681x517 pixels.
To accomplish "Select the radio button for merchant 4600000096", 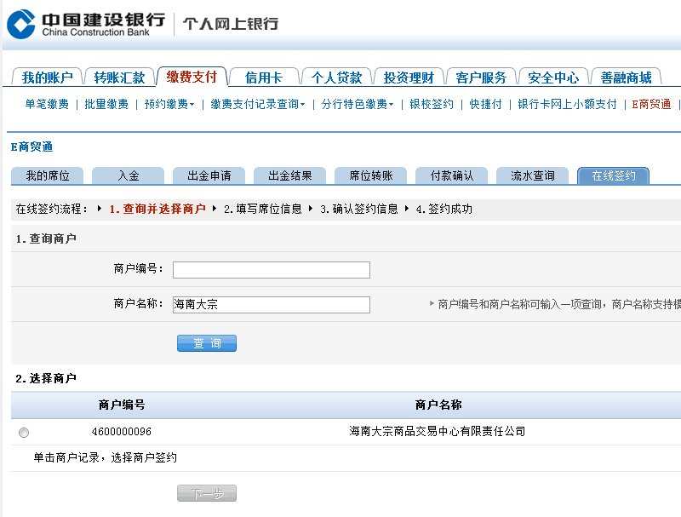I will point(24,433).
